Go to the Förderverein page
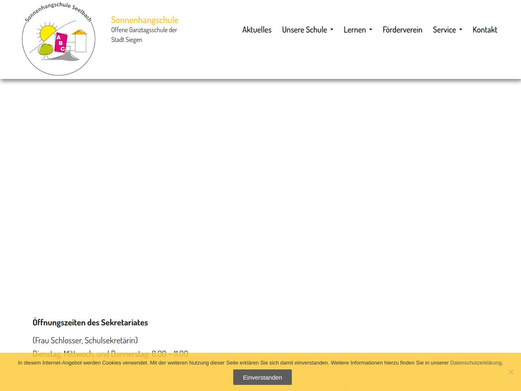 click(402, 30)
